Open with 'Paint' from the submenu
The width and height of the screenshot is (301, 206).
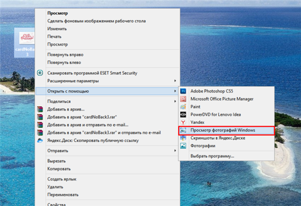196,106
